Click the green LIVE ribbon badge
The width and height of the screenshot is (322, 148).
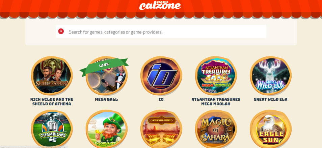click(104, 66)
